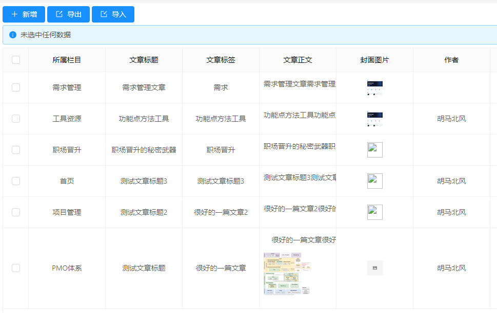Screen dimensions: 497x313
Task: Select the 职场晋升 category cell
Action: coord(67,150)
